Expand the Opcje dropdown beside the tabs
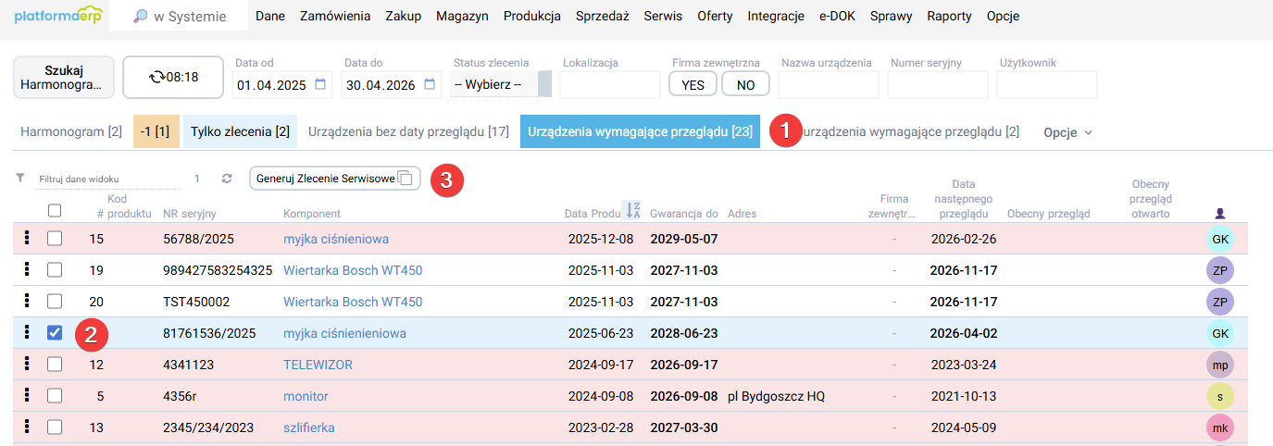Screen dimensions: 1273x446 [1067, 131]
